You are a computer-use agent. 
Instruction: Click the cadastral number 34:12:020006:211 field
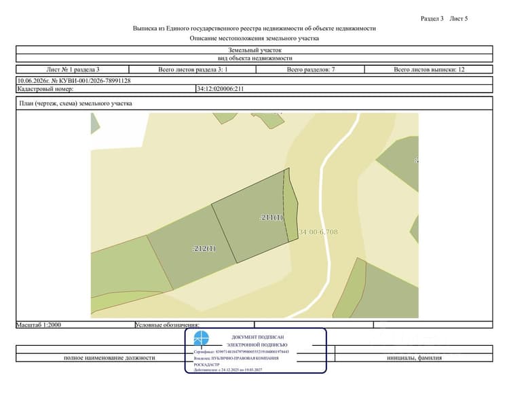click(344, 89)
